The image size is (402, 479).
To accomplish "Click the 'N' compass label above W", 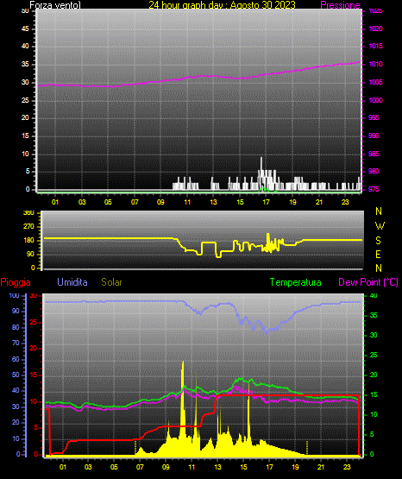I will tap(379, 211).
